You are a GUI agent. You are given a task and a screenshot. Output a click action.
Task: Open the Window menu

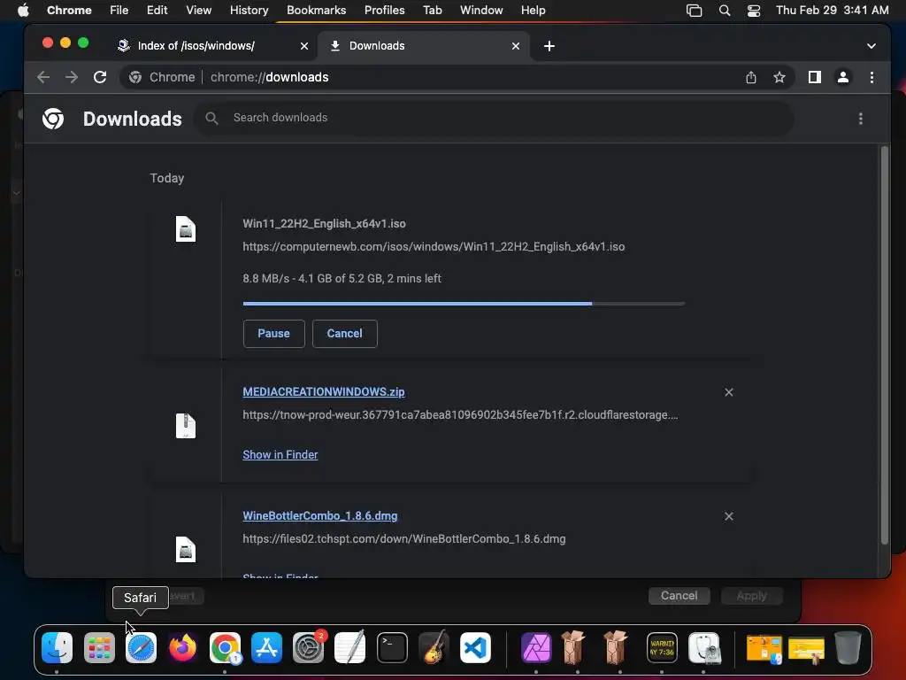coord(481,11)
